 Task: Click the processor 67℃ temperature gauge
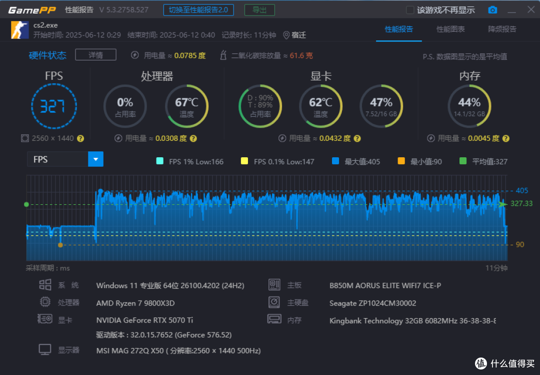pos(186,106)
